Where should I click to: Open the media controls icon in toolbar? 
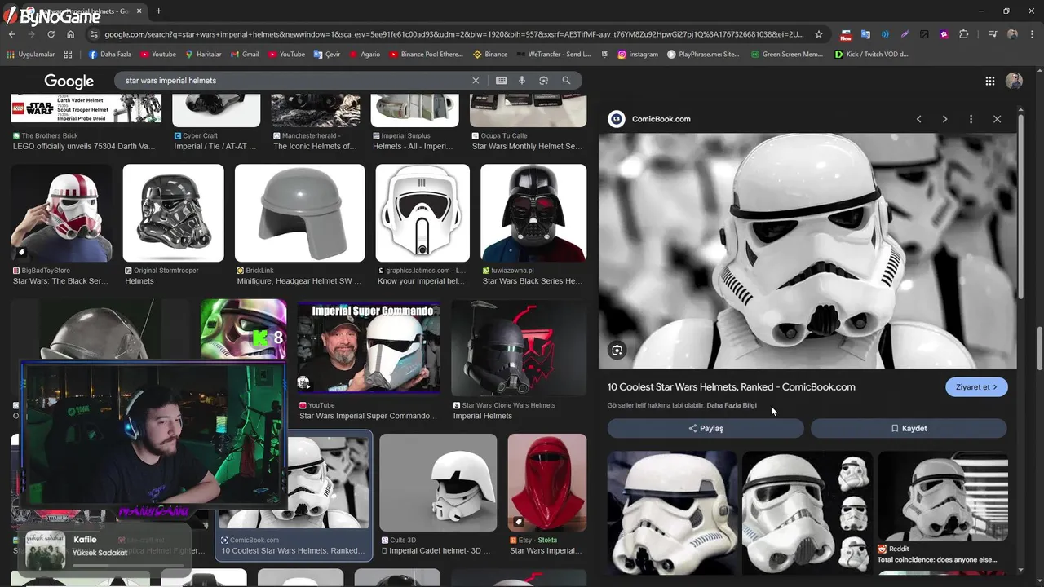coord(993,34)
